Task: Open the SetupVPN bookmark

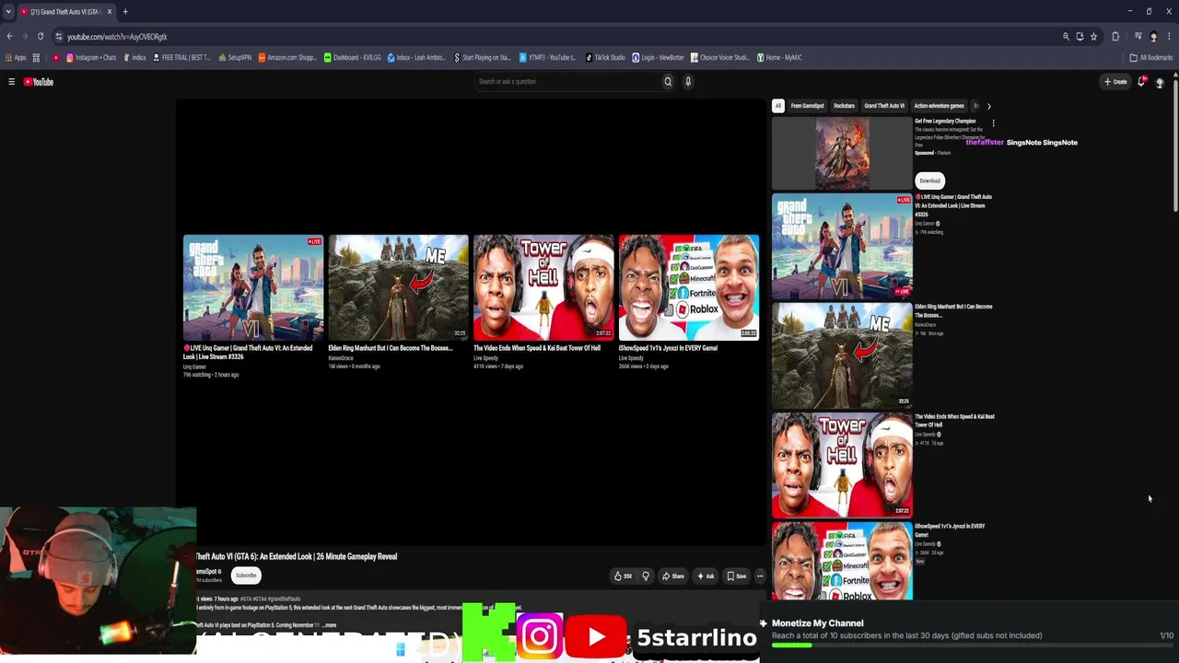Action: (235, 58)
